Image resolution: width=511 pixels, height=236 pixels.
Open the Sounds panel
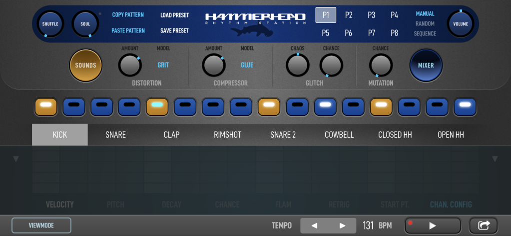[85, 65]
